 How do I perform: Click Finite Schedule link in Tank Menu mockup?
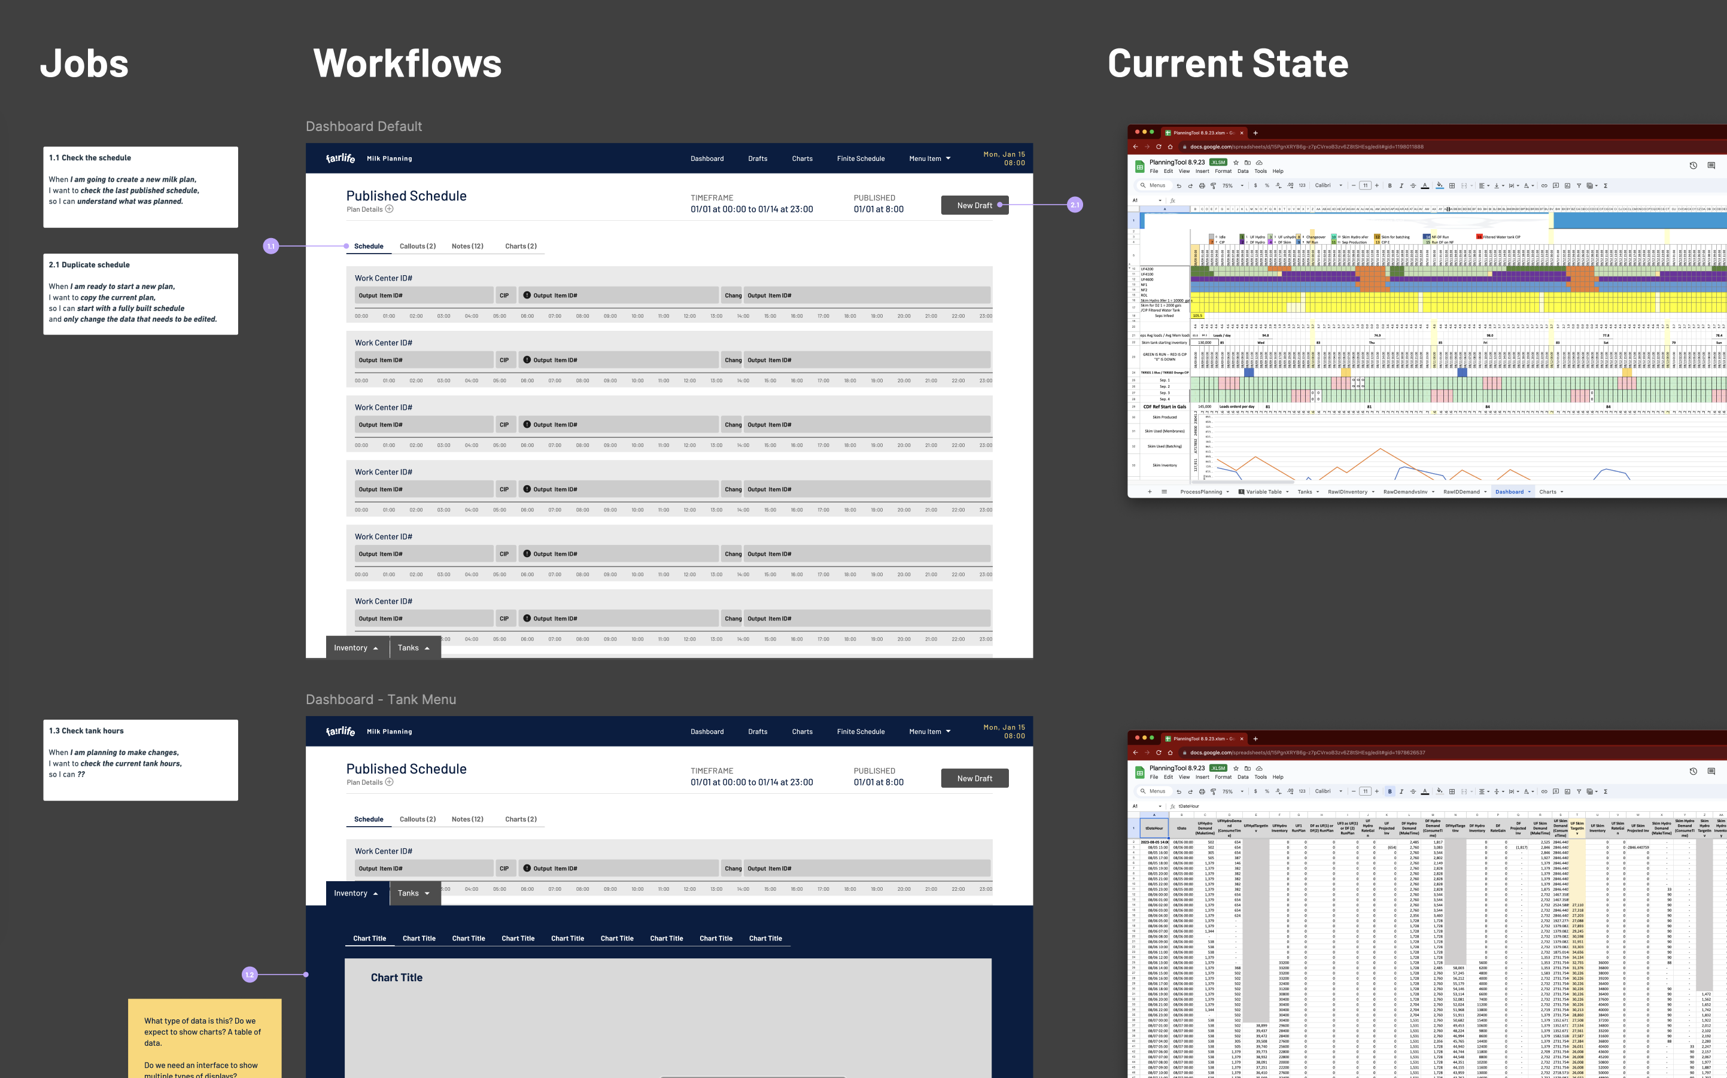860,732
